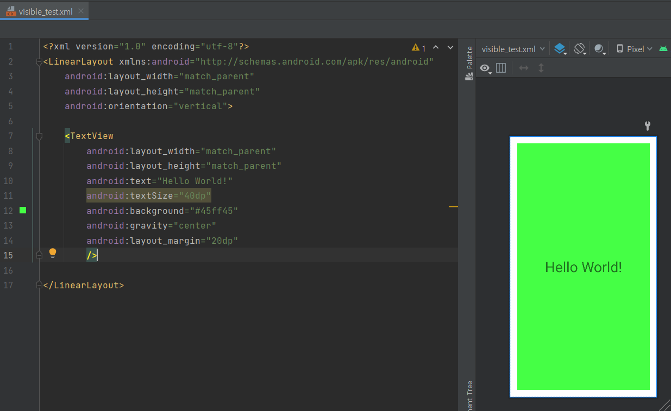Viewport: 671px width, 411px height.
Task: Close the visible_test.xml editor tab
Action: (81, 11)
